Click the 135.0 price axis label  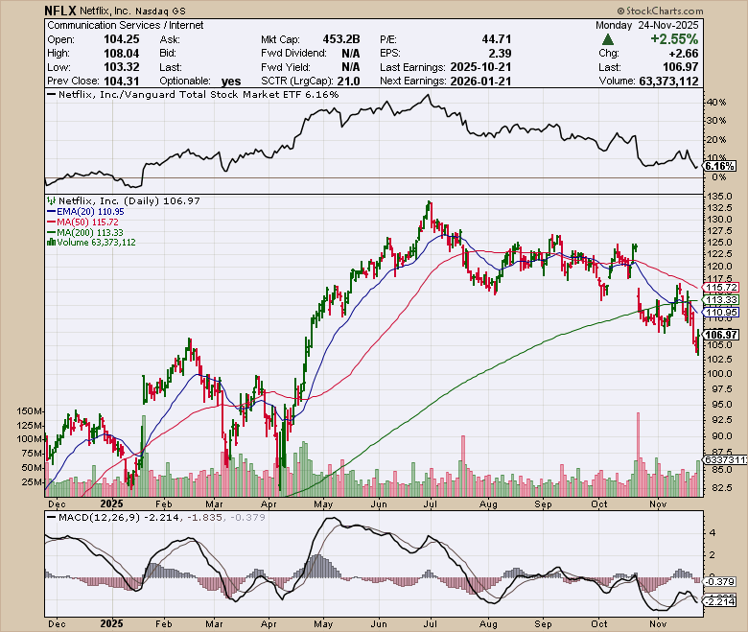(722, 196)
